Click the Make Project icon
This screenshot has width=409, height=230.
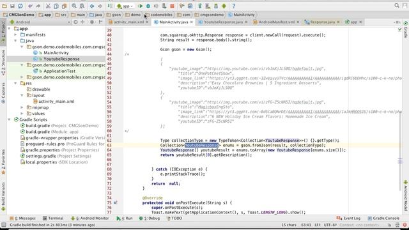pyautogui.click(x=110, y=6)
